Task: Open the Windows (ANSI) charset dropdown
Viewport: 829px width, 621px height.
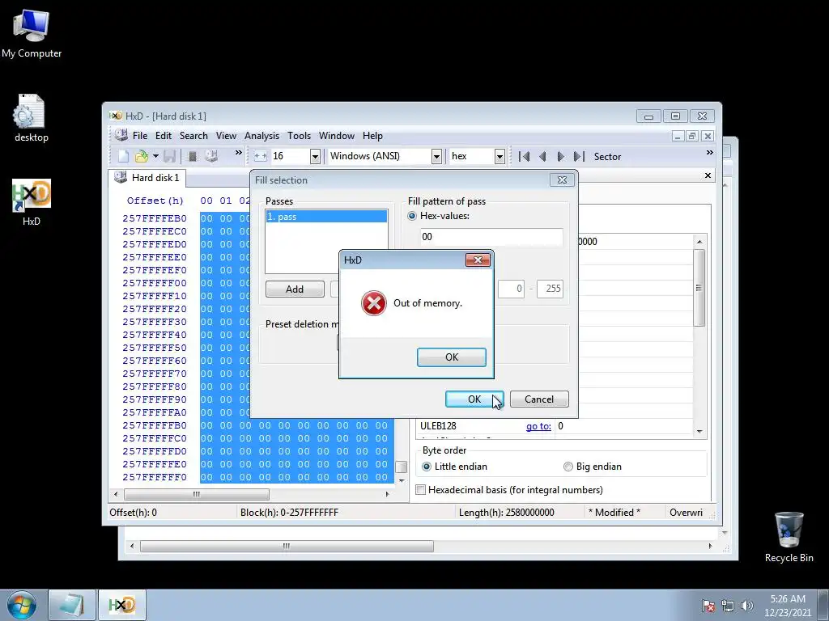Action: point(436,156)
